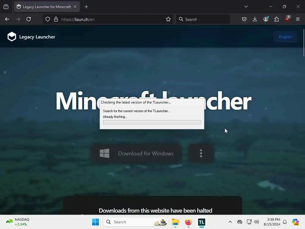Open more download options three-dot button
The width and height of the screenshot is (305, 229).
[x=201, y=154]
